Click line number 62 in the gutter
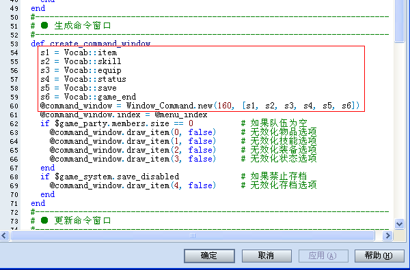The height and width of the screenshot is (270, 410). (x=14, y=124)
